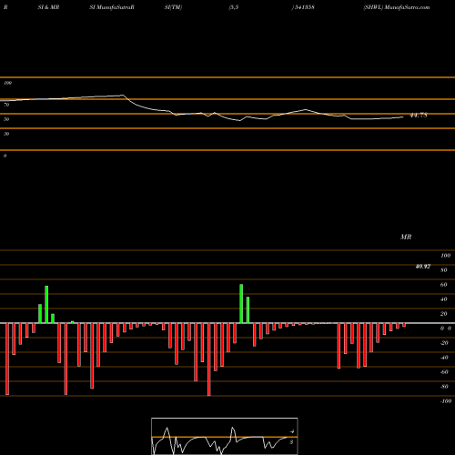
Task: Click the "(5,5" parameter text
Action: click(234, 7)
